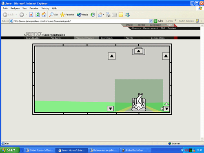This screenshot has height=153, width=204.
Task: Expand the address bar dropdown
Action: tap(151, 21)
